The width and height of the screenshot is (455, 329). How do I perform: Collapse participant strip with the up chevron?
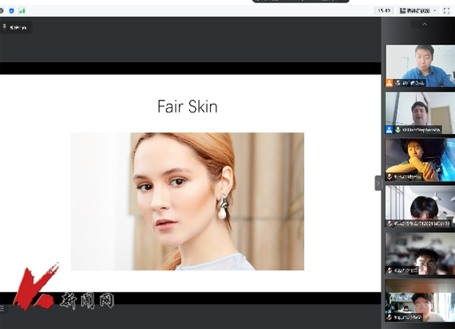click(425, 25)
